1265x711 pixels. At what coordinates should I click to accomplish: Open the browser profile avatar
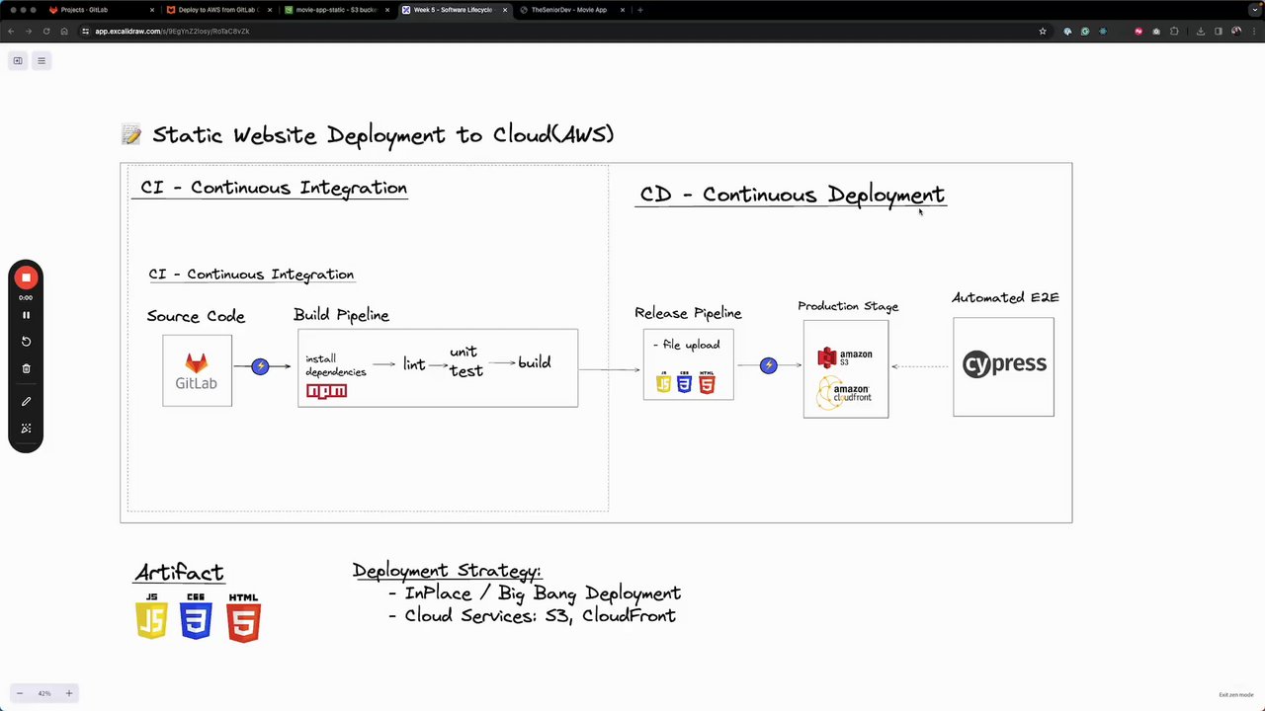[x=1235, y=31]
